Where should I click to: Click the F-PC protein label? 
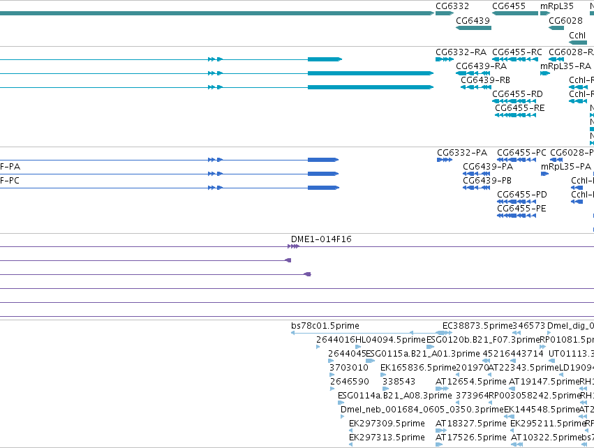(10, 181)
